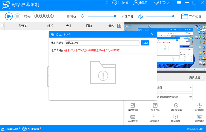Mute the system sound speaker icon
Viewport: 206px width, 132px height.
(140, 16)
